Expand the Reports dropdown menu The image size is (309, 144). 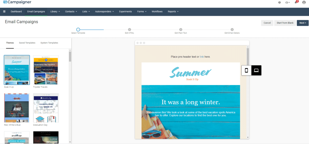173,12
